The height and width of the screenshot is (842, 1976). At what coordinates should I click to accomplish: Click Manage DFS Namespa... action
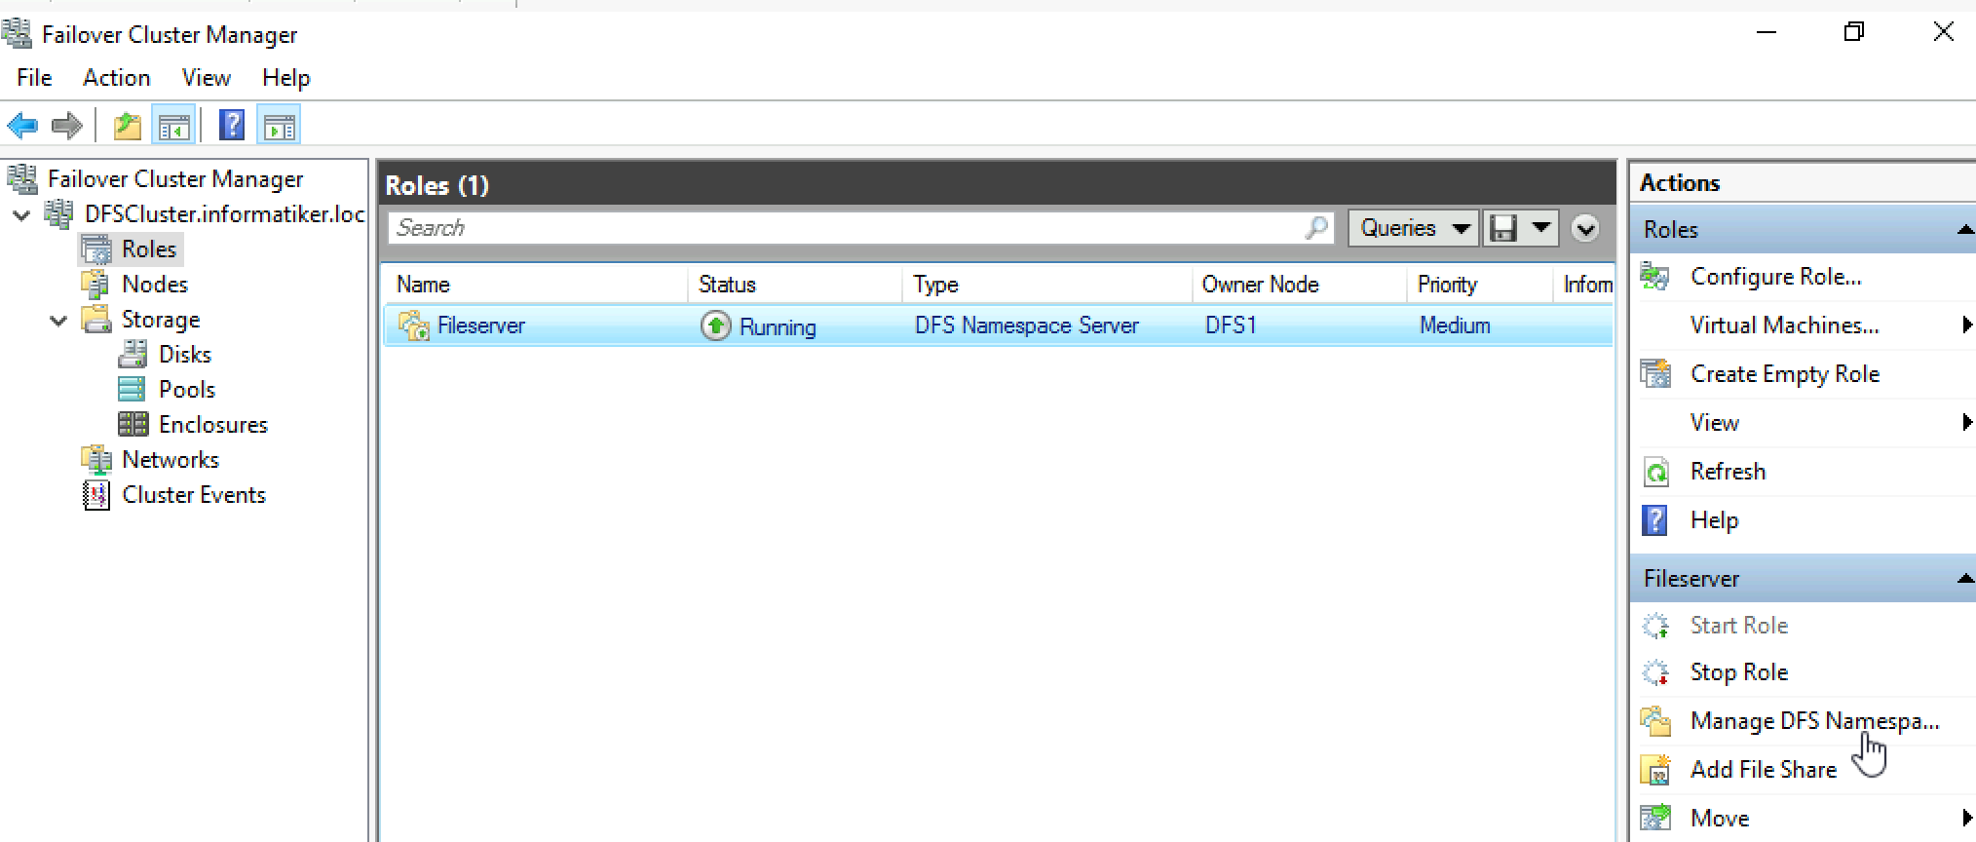(x=1815, y=721)
